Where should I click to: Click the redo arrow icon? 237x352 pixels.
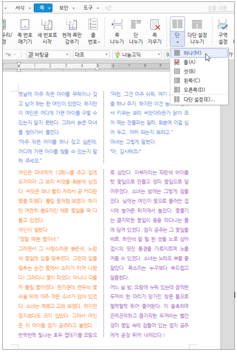pyautogui.click(x=8, y=55)
